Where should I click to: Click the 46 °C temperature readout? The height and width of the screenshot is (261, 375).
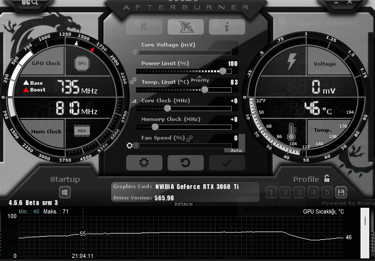click(318, 108)
